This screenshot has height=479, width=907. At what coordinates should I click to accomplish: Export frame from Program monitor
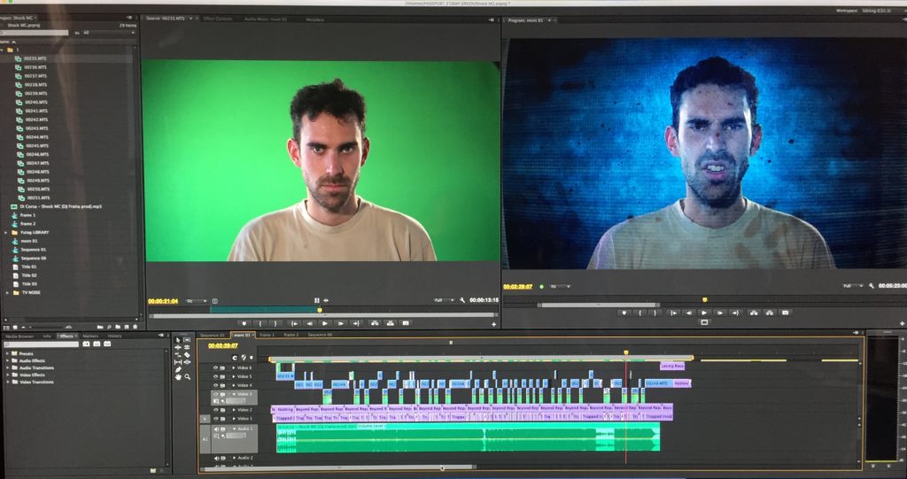[x=785, y=313]
